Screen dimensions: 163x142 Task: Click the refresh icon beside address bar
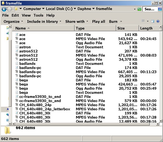[139, 9]
